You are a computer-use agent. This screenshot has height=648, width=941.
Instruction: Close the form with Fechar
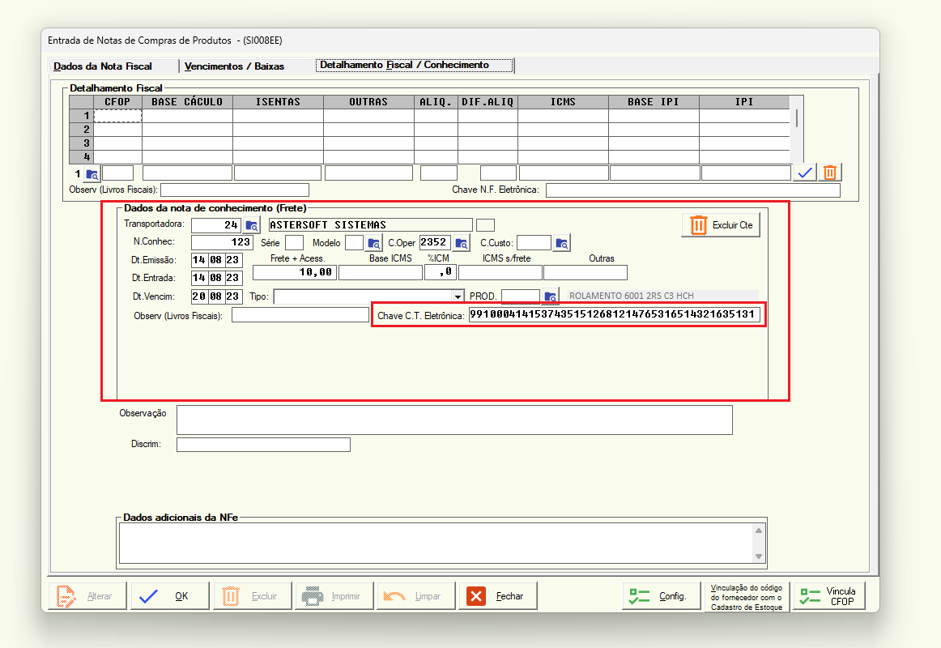click(x=498, y=596)
